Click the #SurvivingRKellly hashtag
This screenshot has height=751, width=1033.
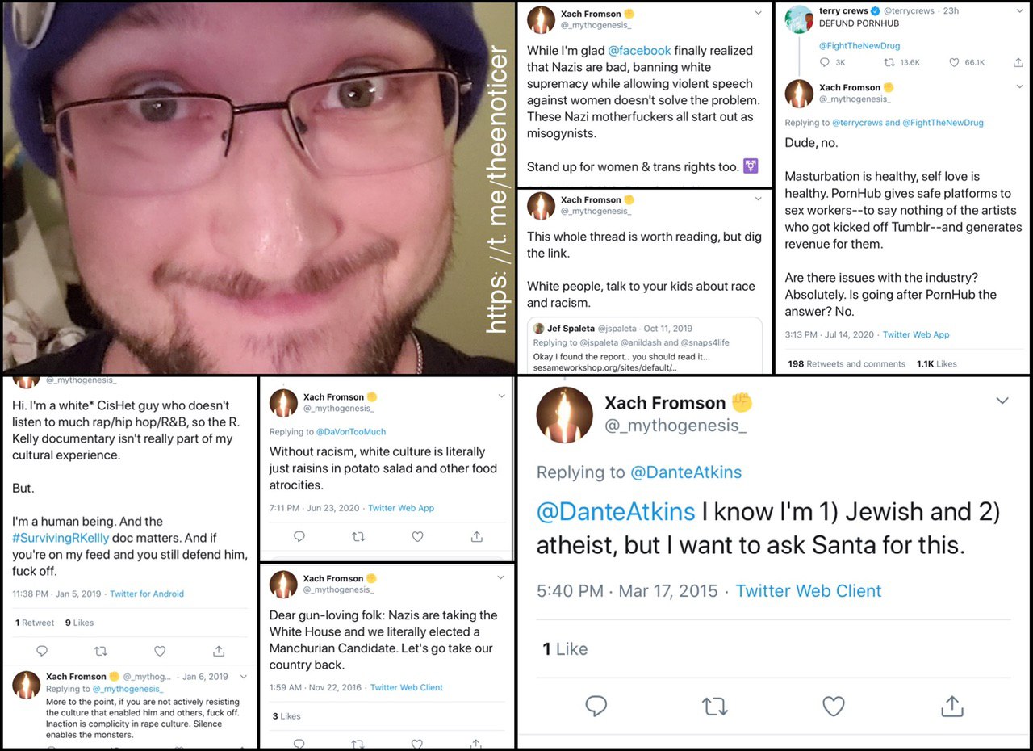61,538
